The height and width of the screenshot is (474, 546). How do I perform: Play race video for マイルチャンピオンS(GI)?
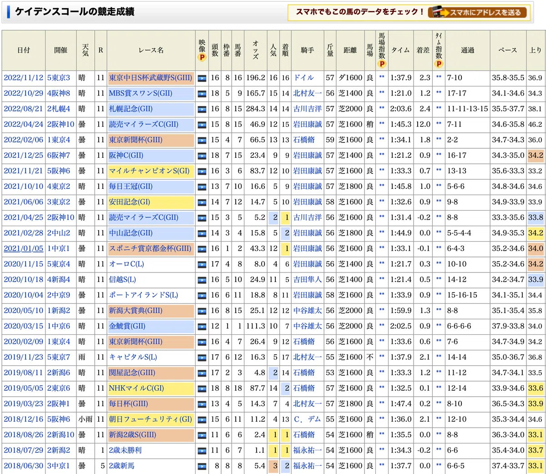pos(202,171)
